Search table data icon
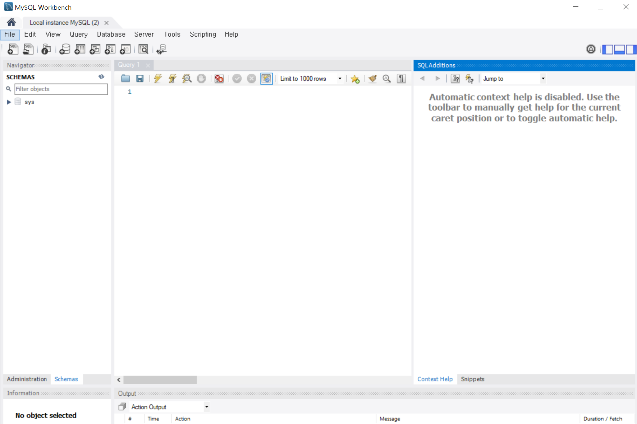 click(x=143, y=49)
